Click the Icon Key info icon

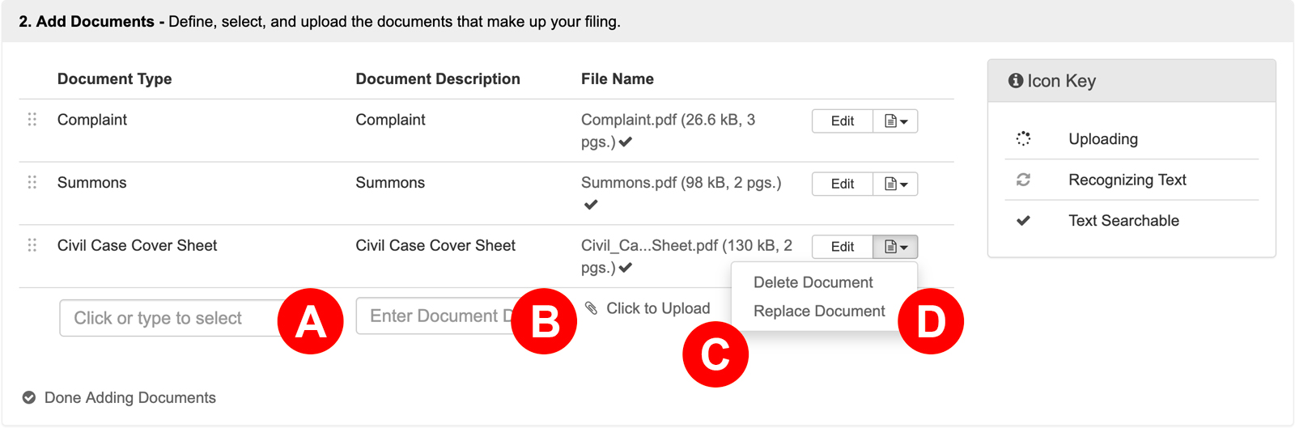tap(1015, 81)
